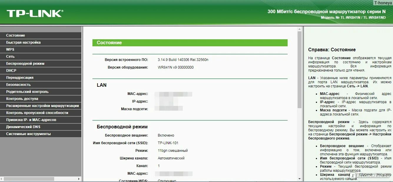Screen dimensions: 393x182
Task: Open Быстрая настройка in sidebar
Action: click(x=41, y=42)
